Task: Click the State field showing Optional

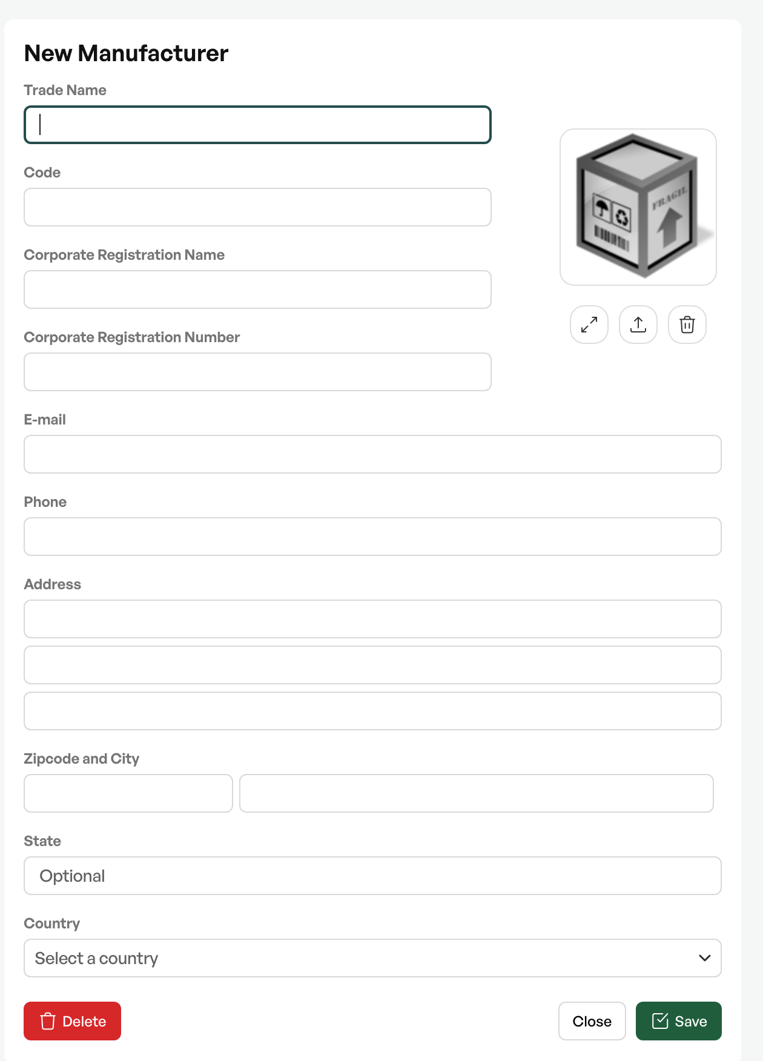Action: click(x=372, y=876)
